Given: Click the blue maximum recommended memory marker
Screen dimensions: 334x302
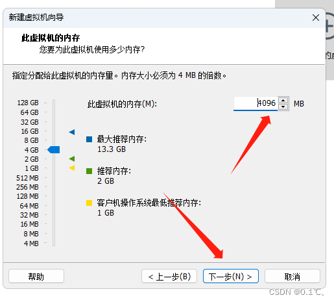Looking at the screenshot, I should [x=72, y=132].
